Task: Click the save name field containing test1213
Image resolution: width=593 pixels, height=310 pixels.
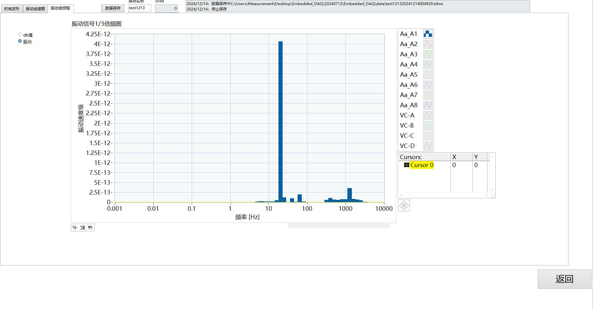Action: 139,8
